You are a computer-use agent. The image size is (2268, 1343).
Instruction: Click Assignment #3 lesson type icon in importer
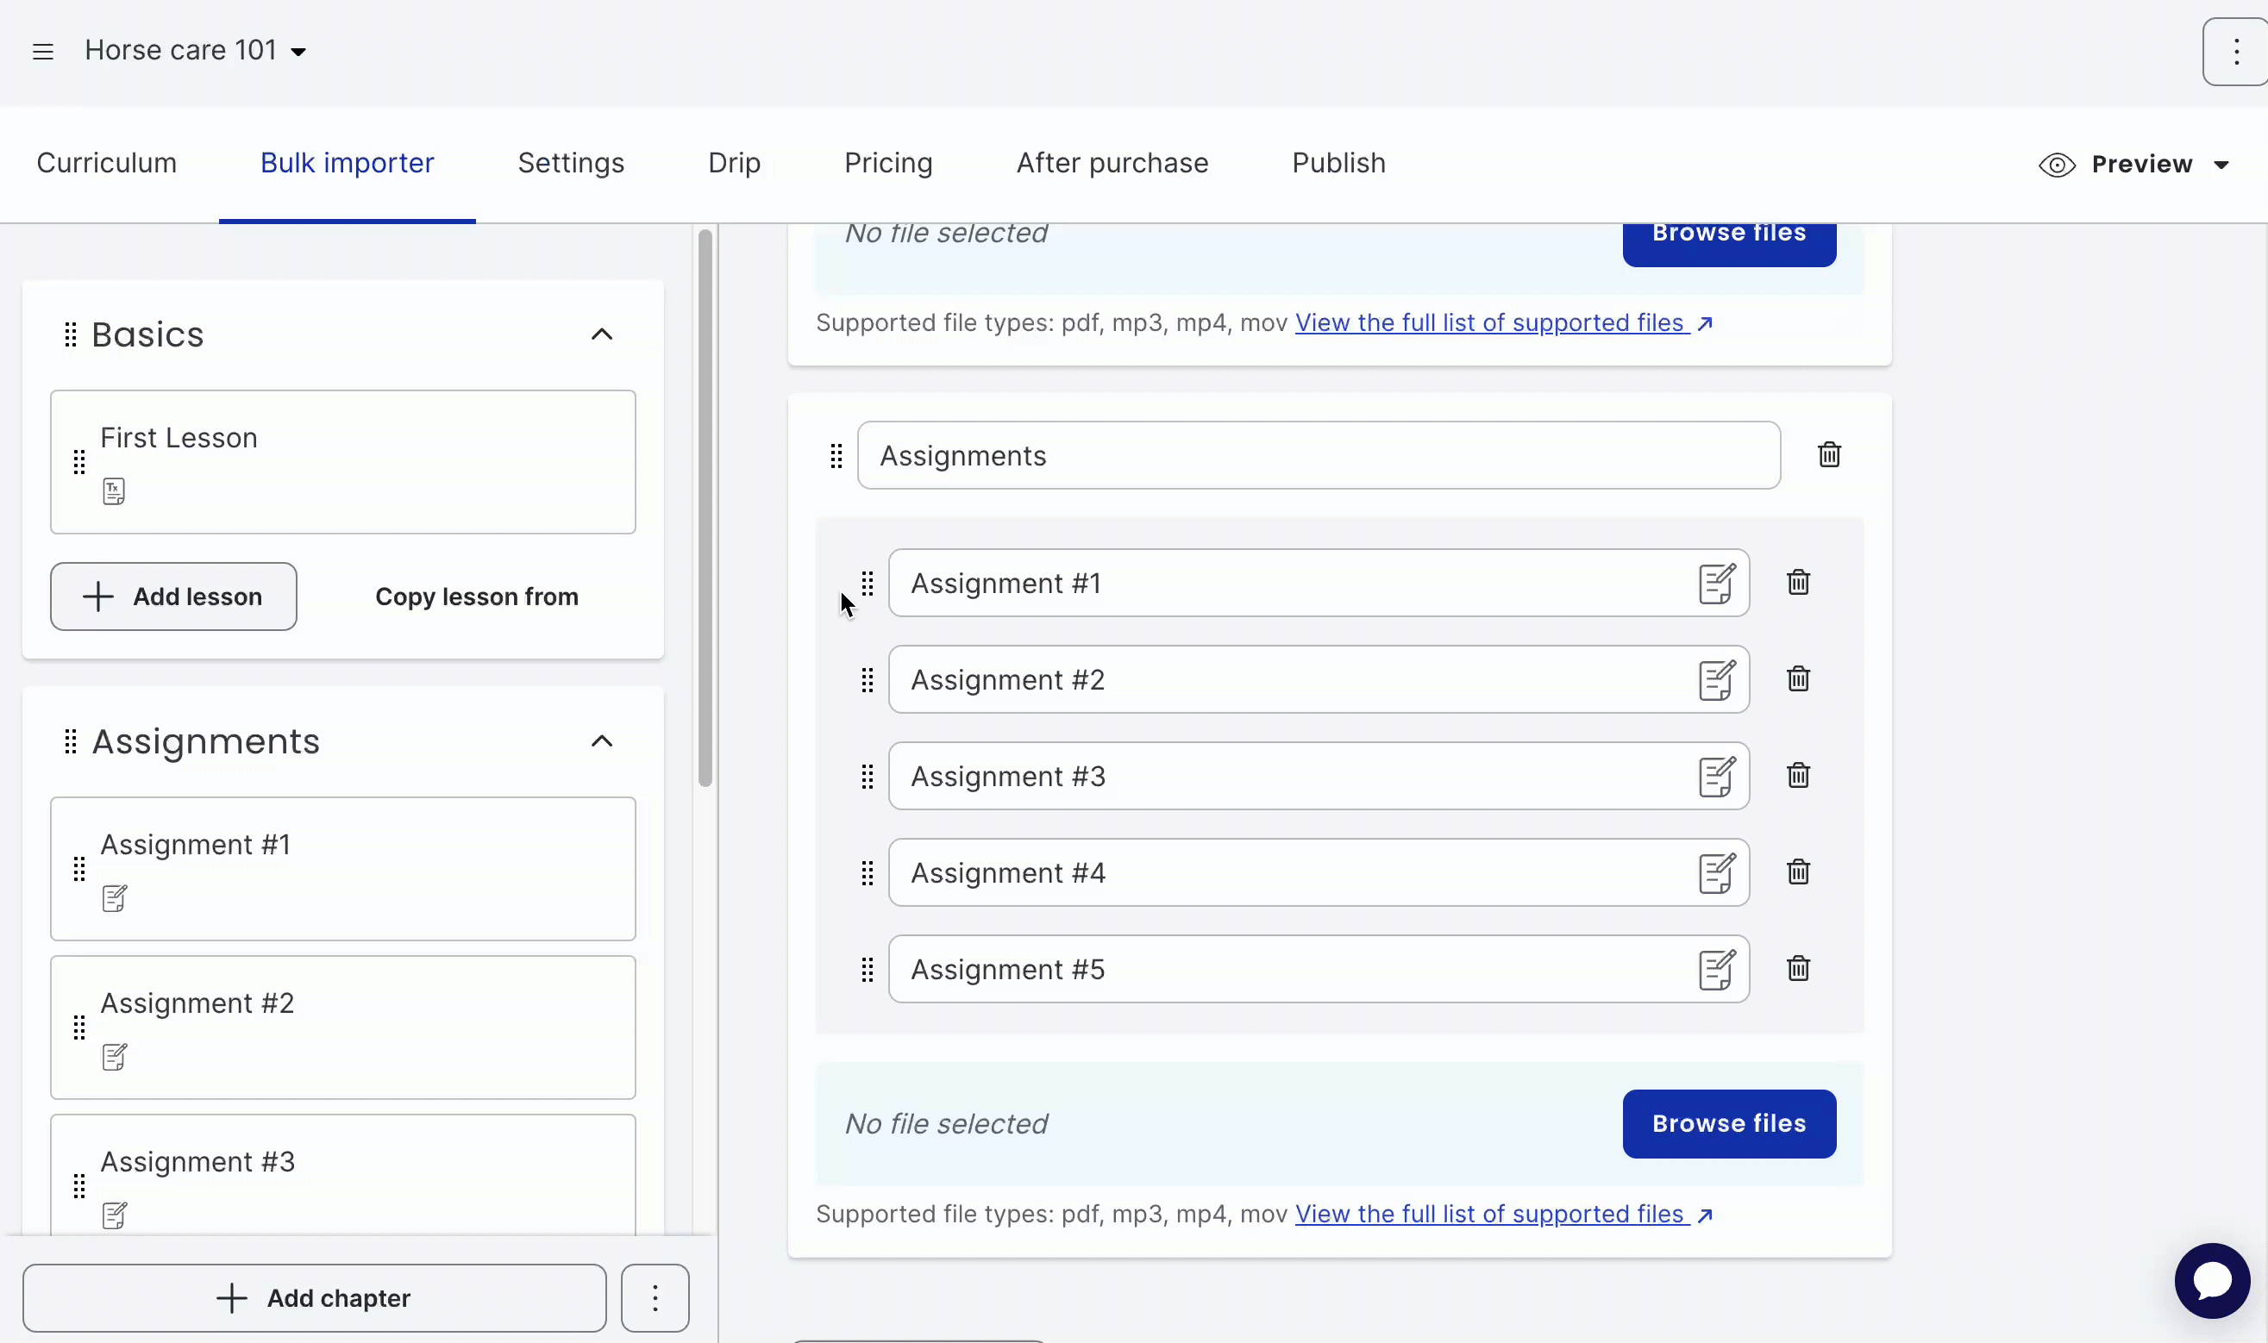(1717, 777)
